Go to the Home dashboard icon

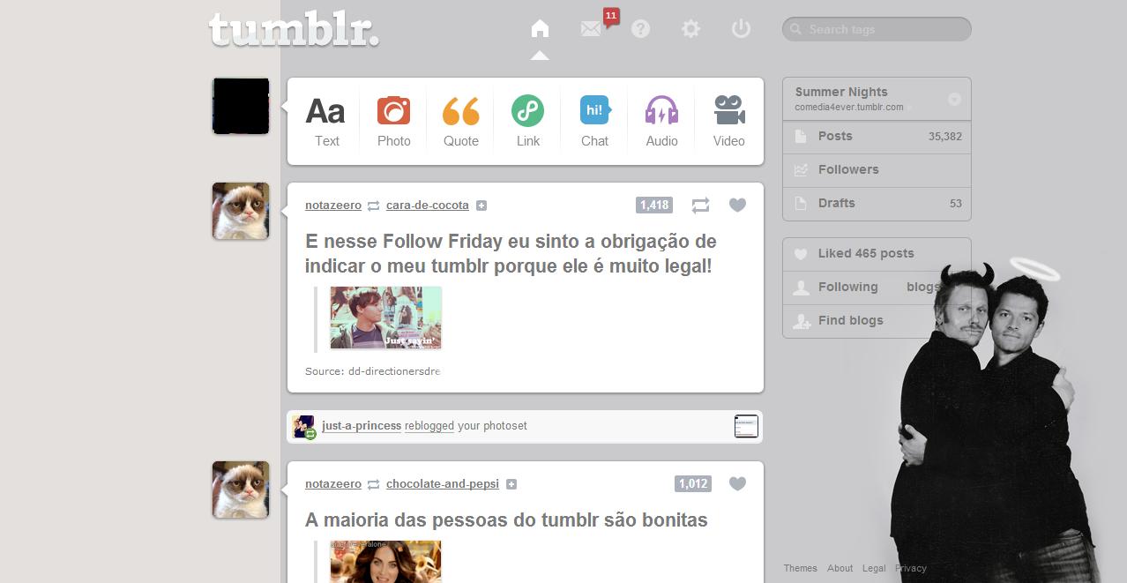click(540, 28)
